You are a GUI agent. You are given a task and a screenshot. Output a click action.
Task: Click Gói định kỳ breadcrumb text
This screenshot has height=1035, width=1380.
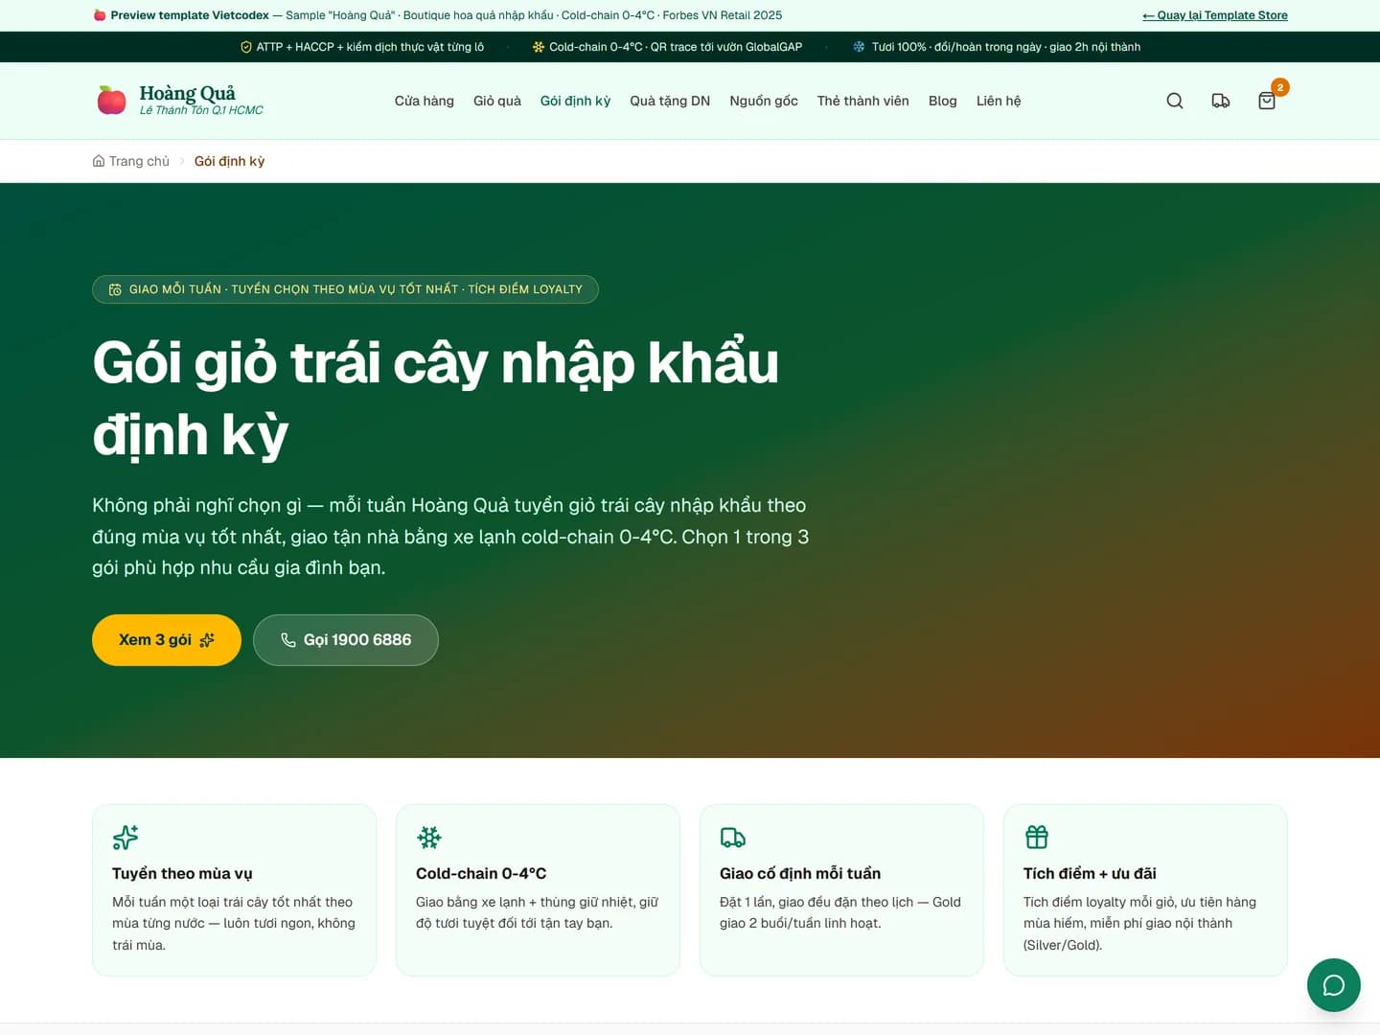coord(229,161)
